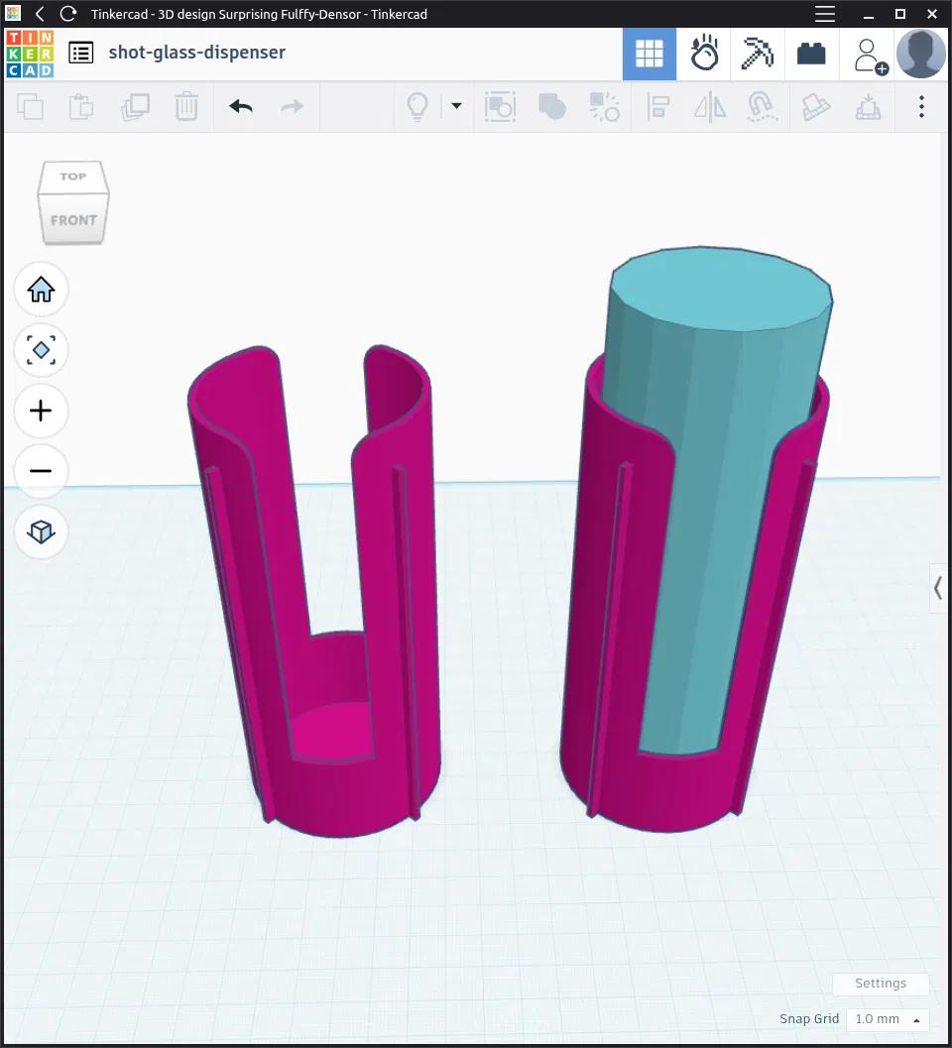Zoom out with the minus button
952x1048 pixels.
[x=41, y=471]
